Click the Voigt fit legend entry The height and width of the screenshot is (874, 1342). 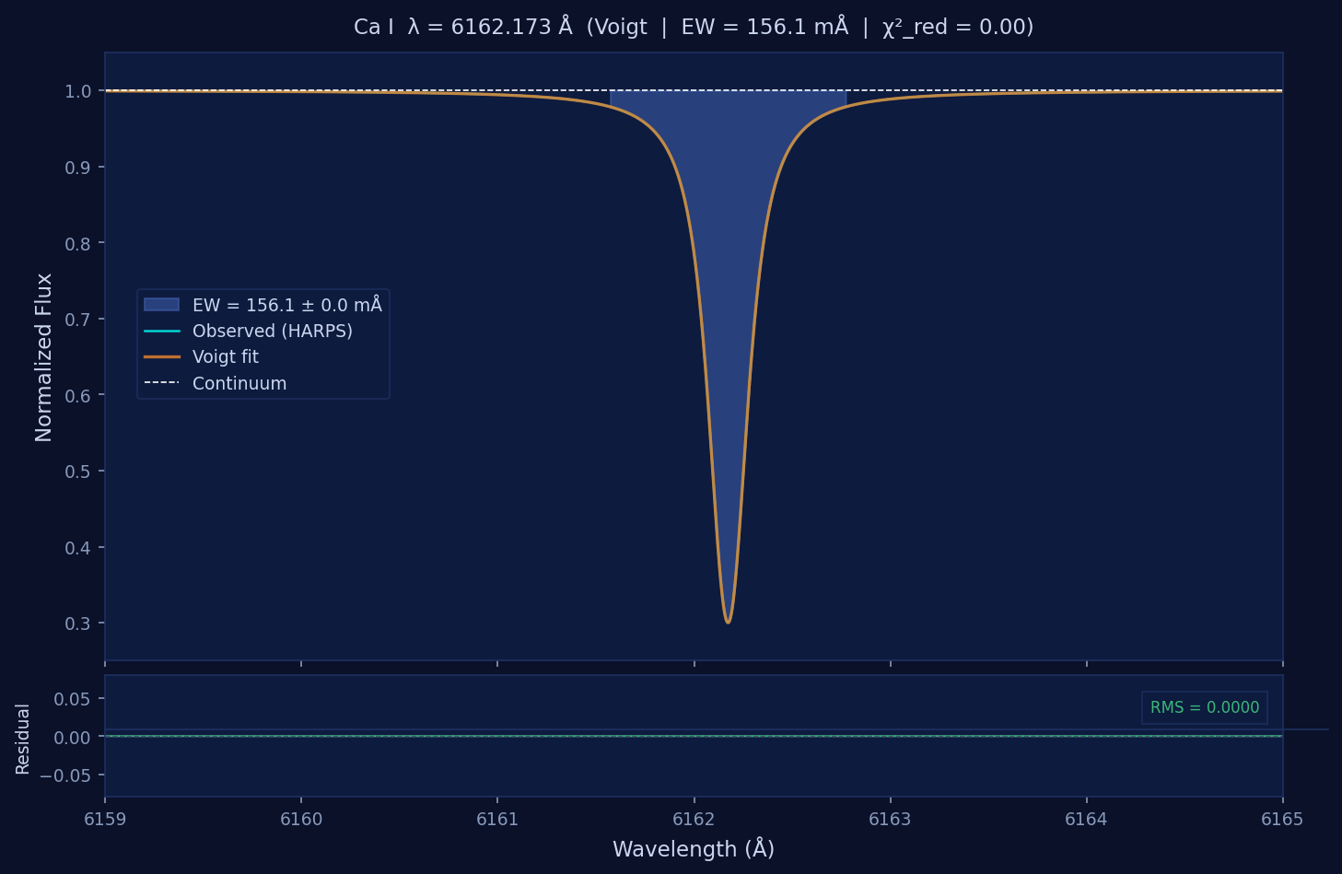(x=202, y=357)
